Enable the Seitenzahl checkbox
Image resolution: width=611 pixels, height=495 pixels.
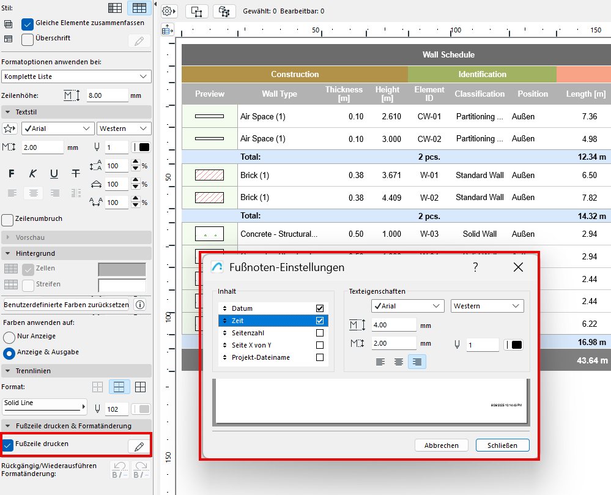pyautogui.click(x=320, y=333)
